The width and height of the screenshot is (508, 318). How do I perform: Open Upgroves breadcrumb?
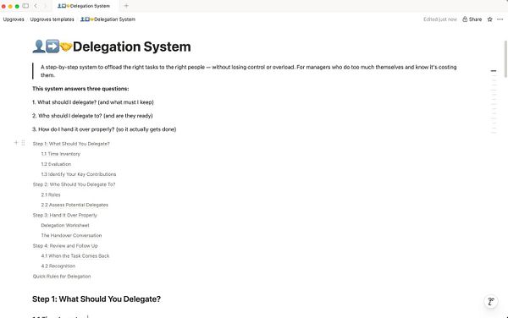[14, 19]
